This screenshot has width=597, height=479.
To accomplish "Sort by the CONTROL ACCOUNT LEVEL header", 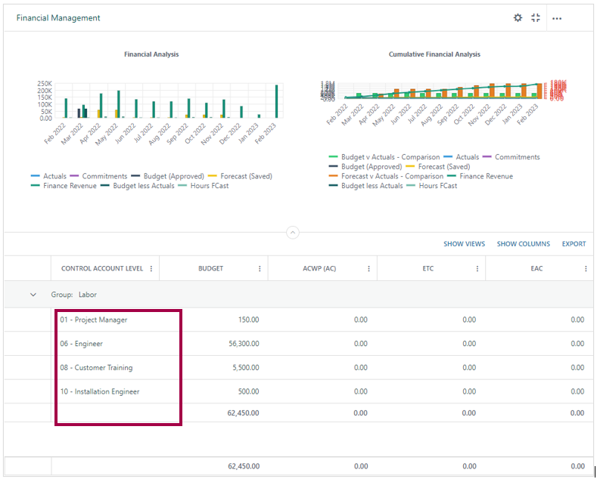I will (102, 268).
